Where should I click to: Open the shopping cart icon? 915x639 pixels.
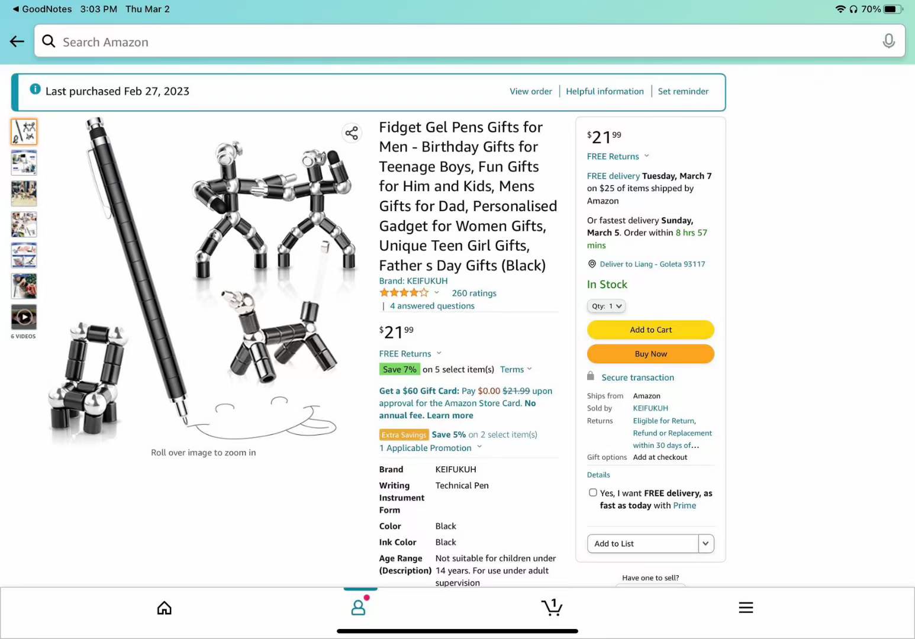click(552, 607)
